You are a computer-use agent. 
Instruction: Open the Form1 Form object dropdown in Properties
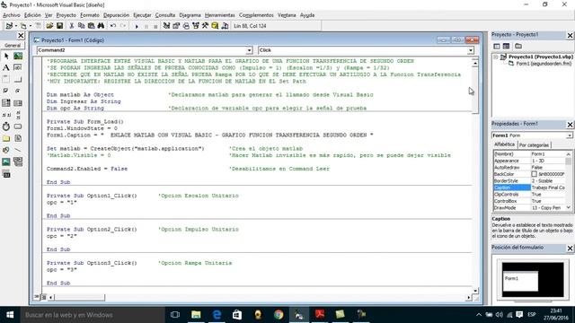(569, 135)
